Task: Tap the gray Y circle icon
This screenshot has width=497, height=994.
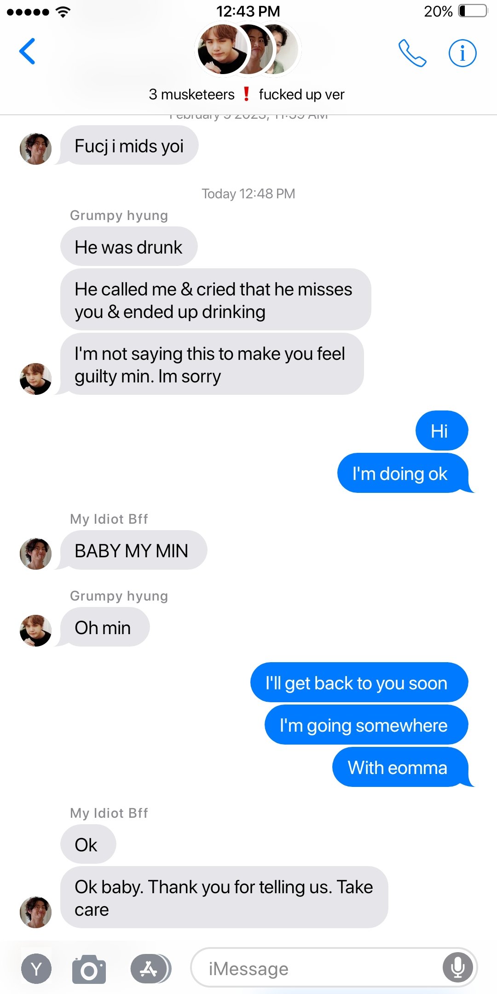Action: (x=36, y=969)
